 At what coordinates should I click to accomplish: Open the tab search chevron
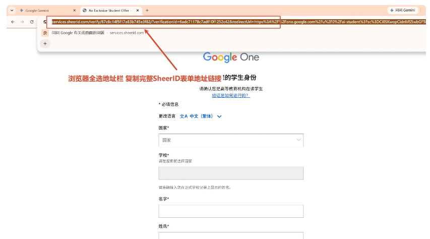point(12,11)
